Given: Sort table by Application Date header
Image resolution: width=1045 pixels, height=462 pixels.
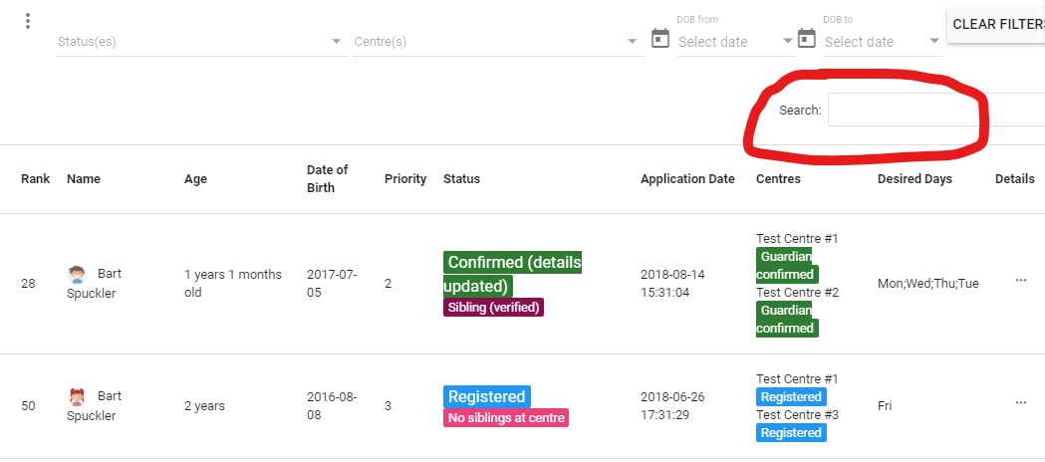Looking at the screenshot, I should [687, 178].
